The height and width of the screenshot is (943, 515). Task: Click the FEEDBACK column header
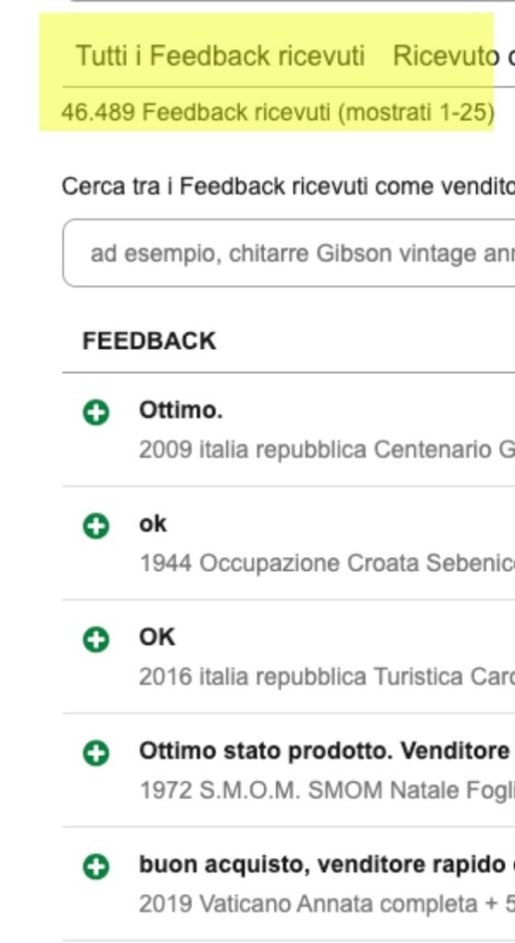click(149, 341)
